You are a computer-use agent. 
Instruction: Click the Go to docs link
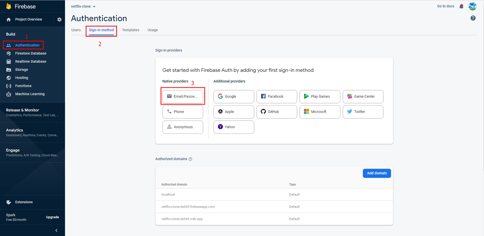coord(446,6)
